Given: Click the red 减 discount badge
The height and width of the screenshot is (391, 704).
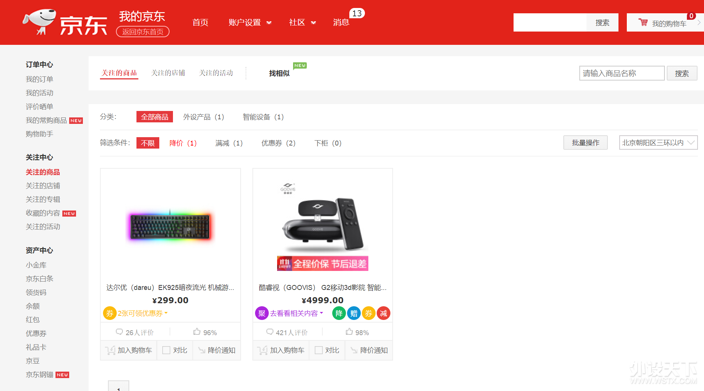Looking at the screenshot, I should click(383, 313).
